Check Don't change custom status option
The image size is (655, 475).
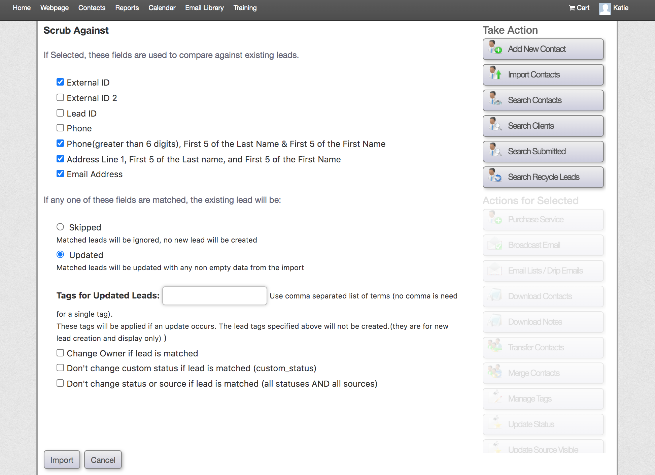click(x=60, y=368)
